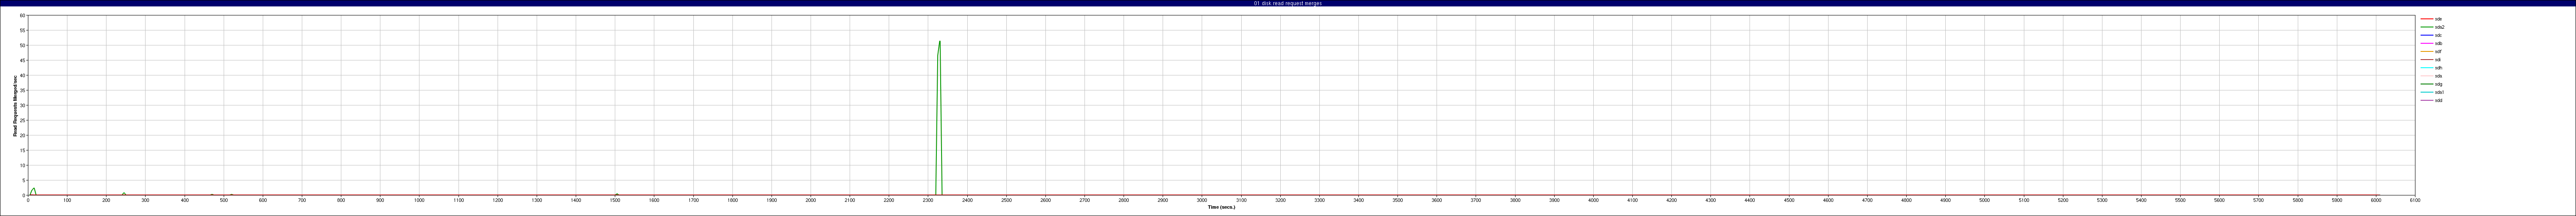Click the x-axis tick label 3500
The height and width of the screenshot is (216, 2576).
click(x=1397, y=200)
